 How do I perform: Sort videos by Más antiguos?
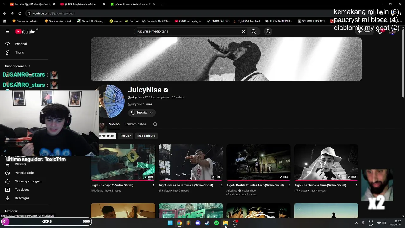coord(146,136)
